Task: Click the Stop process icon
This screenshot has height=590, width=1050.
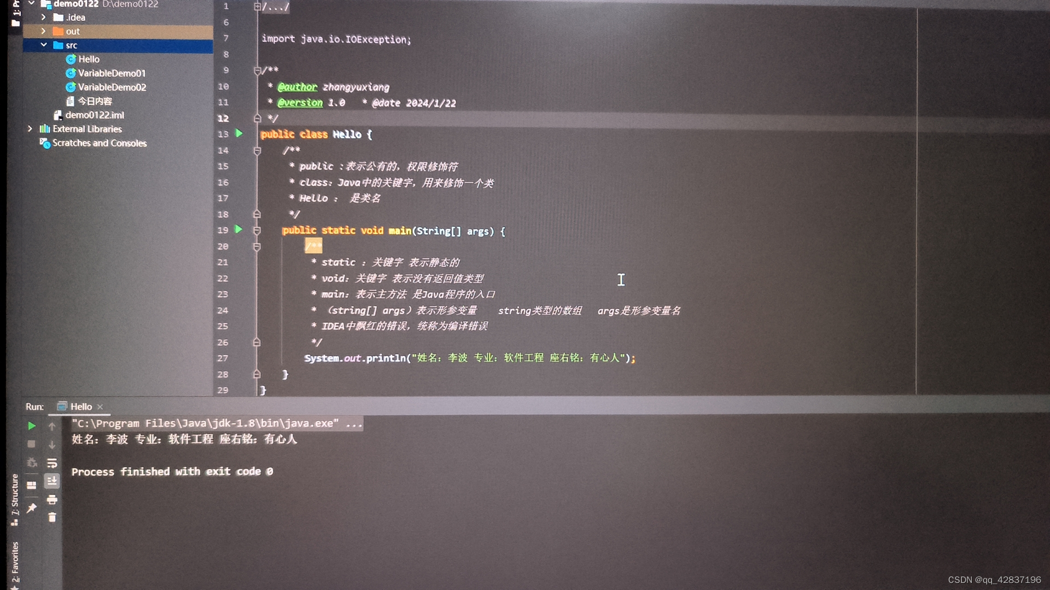Action: (32, 444)
